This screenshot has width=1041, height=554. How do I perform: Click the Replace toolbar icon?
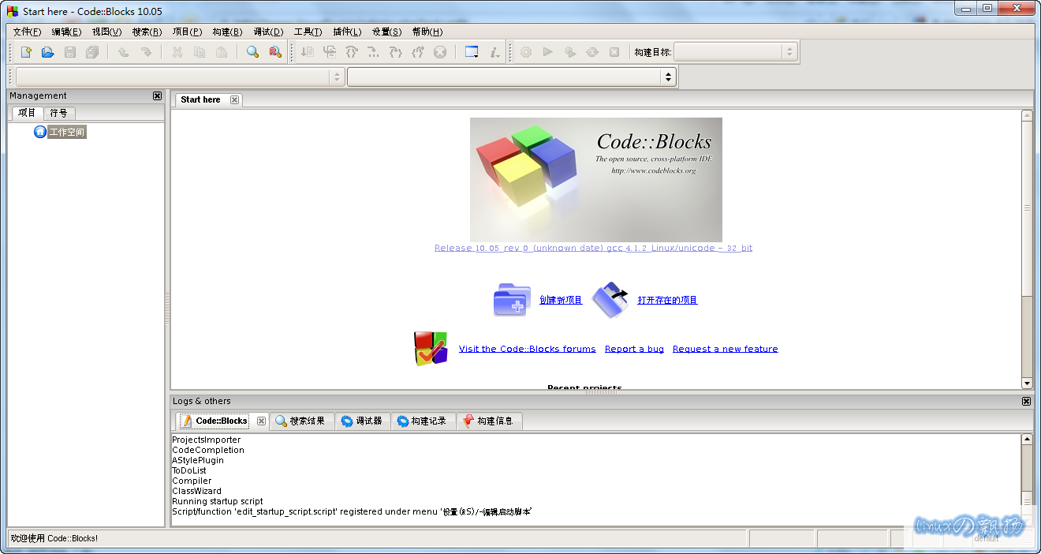tap(274, 52)
